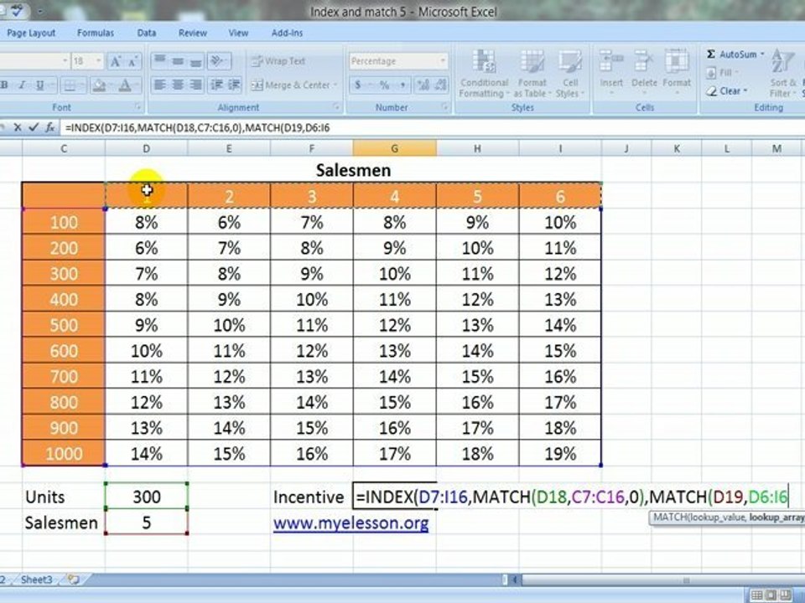Click Increase Indent icon
This screenshot has height=603, width=805.
[x=234, y=85]
